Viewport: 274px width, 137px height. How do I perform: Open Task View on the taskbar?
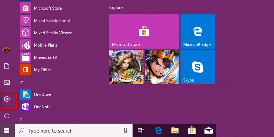tap(141, 130)
